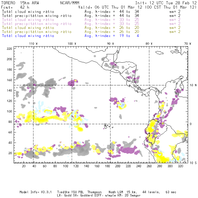Click the '220' value on the vertical axis
The height and width of the screenshot is (198, 198).
click(x=9, y=49)
